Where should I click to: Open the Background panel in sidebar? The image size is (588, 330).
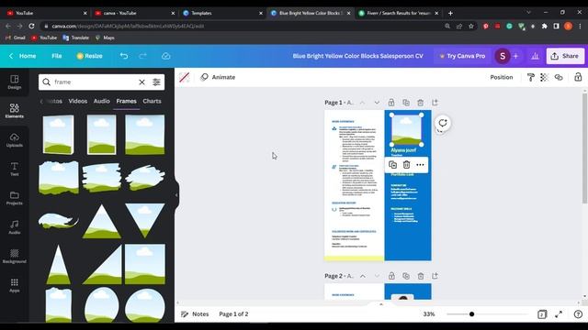(x=15, y=257)
